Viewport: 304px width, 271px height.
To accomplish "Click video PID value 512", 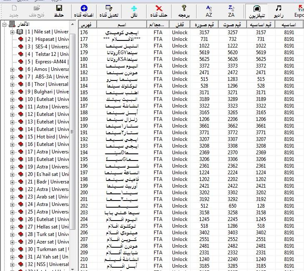I will [x=204, y=206].
